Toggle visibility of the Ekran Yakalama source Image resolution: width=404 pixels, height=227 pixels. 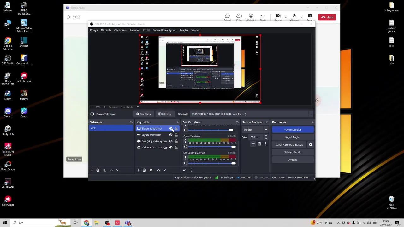point(171,129)
